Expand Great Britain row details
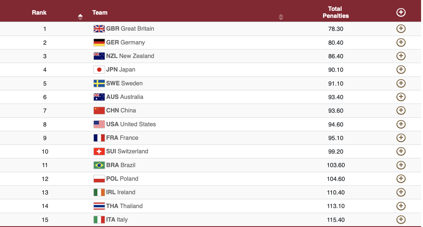423x227 pixels. point(401,29)
